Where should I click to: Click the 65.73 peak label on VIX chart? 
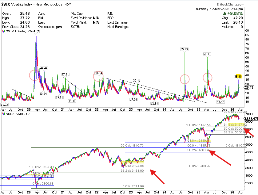[184, 49]
